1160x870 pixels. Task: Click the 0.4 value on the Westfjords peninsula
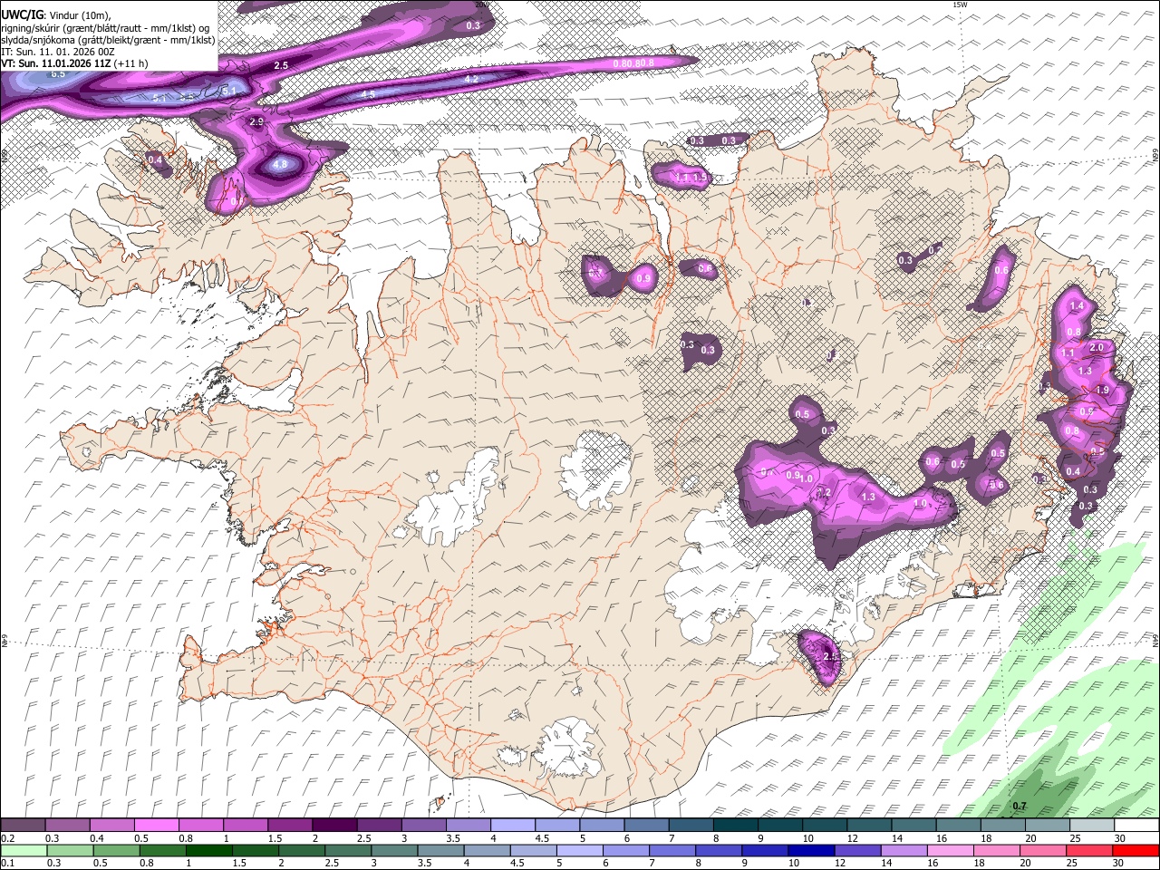(155, 160)
